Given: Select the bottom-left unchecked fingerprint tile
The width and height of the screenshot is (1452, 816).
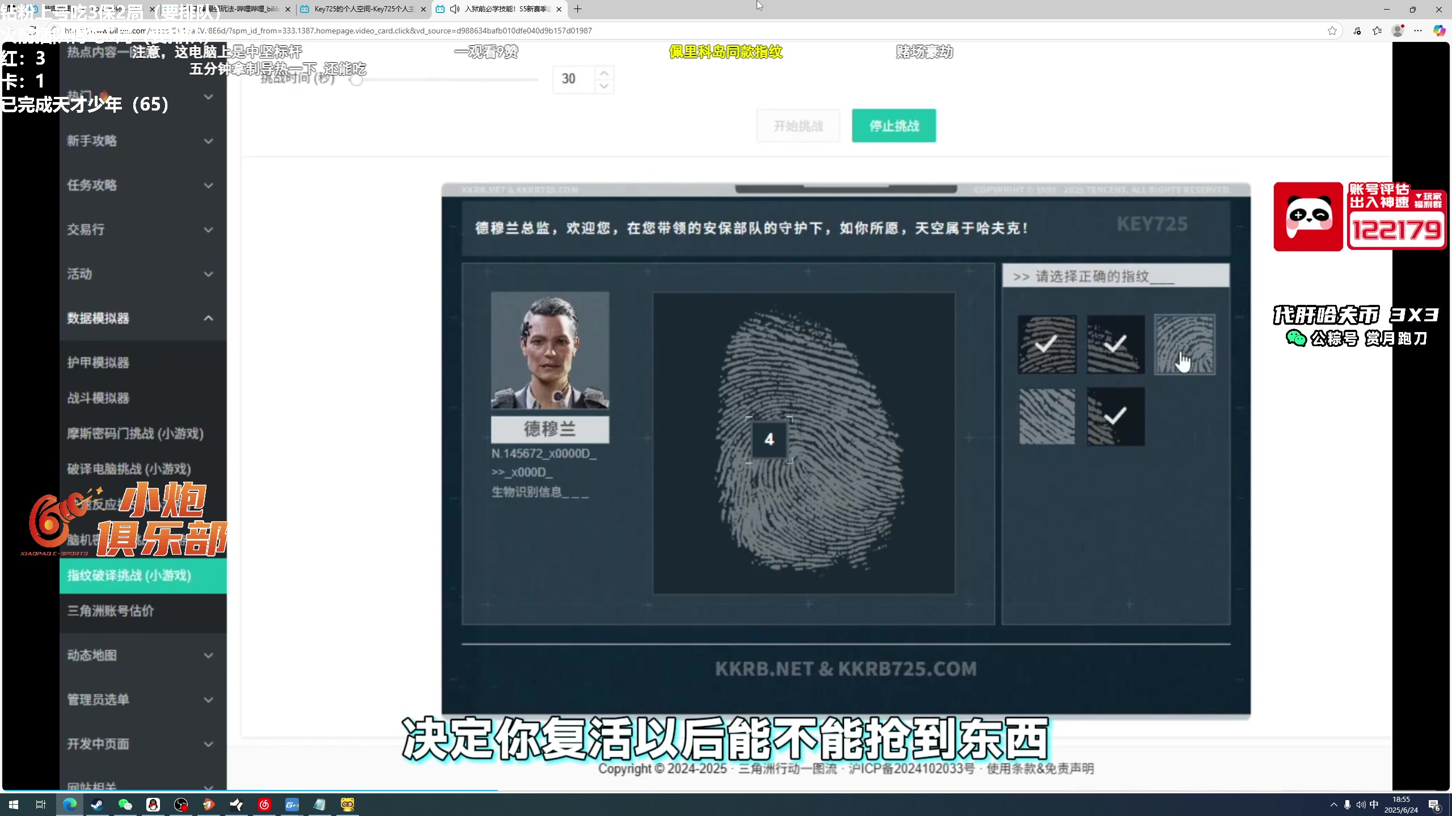Looking at the screenshot, I should point(1046,416).
